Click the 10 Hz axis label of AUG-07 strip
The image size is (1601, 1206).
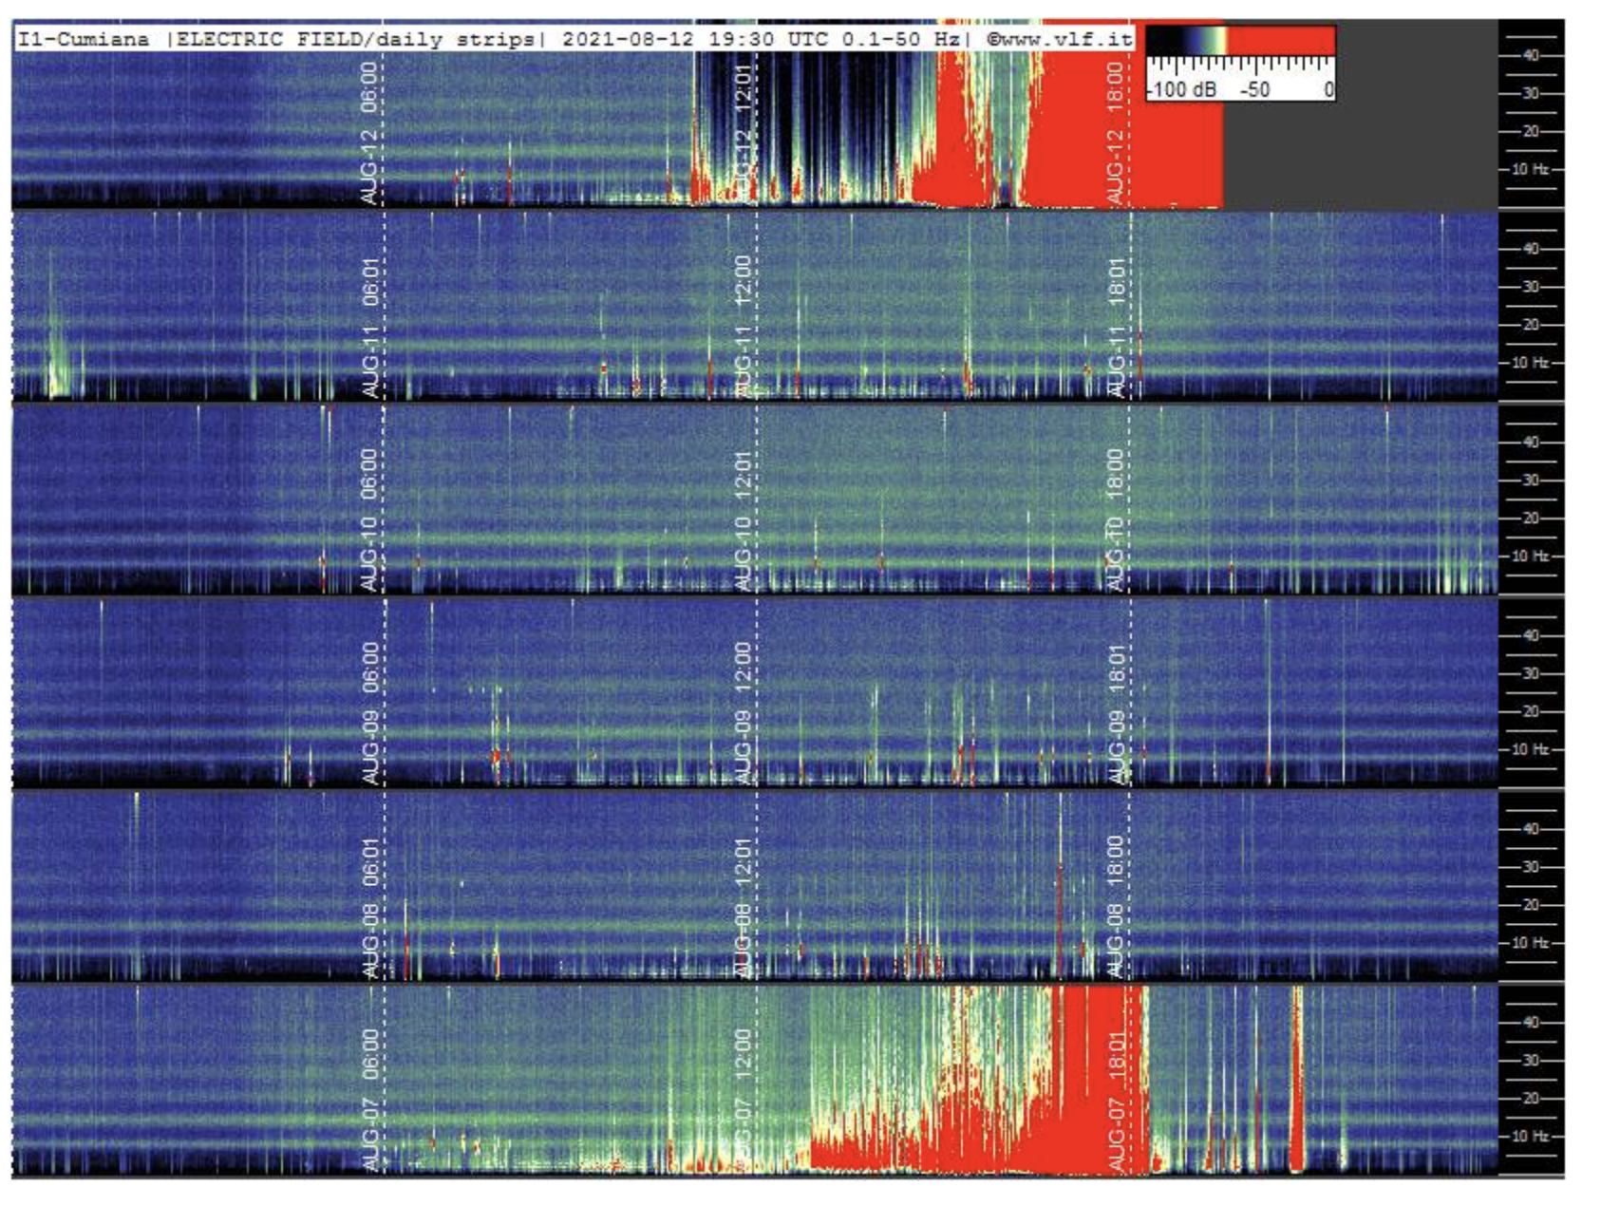(1530, 1136)
